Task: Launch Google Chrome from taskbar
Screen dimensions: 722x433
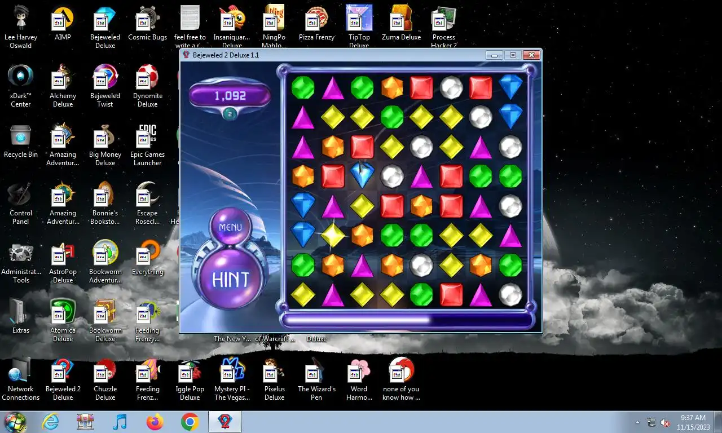Action: [x=190, y=422]
